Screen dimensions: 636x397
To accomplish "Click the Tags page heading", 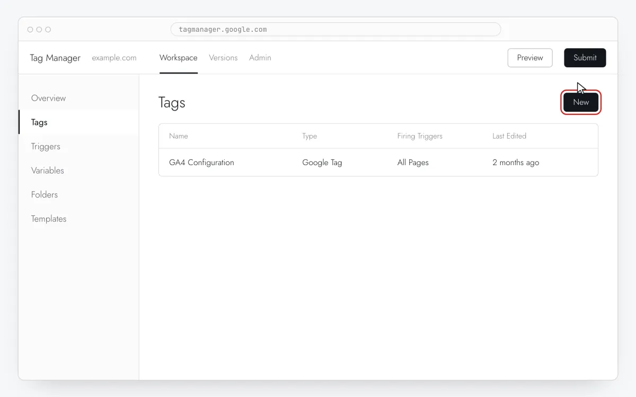I will click(x=172, y=103).
